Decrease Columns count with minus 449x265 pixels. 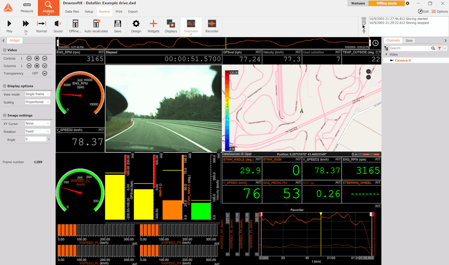[x=29, y=66]
